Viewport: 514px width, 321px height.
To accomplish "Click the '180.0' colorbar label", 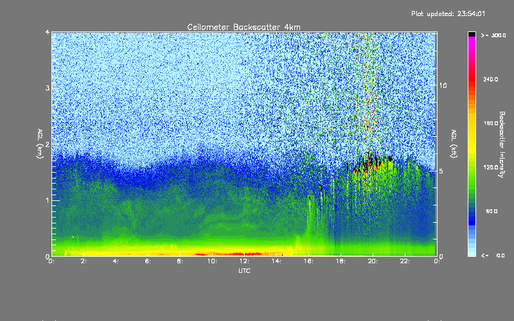I will tap(491, 123).
